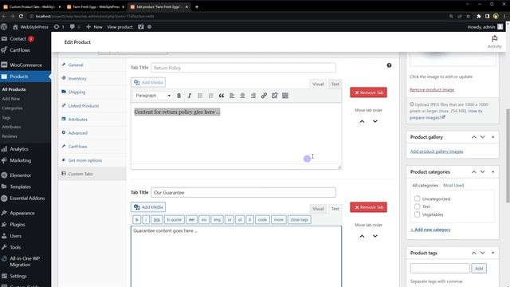Screen dimensions: 510x287
Task: Open the Paragraph format dropdown
Action: tap(152, 96)
